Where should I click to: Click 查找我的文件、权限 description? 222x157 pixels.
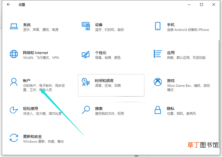point(110,113)
